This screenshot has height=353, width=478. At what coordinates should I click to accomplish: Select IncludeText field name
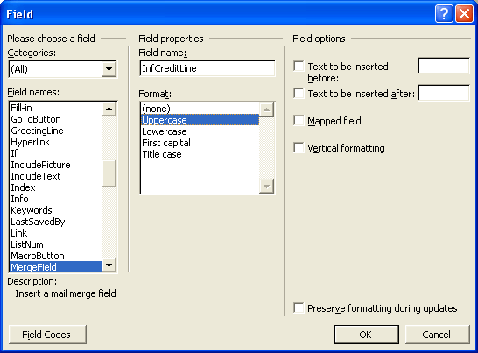(x=56, y=176)
